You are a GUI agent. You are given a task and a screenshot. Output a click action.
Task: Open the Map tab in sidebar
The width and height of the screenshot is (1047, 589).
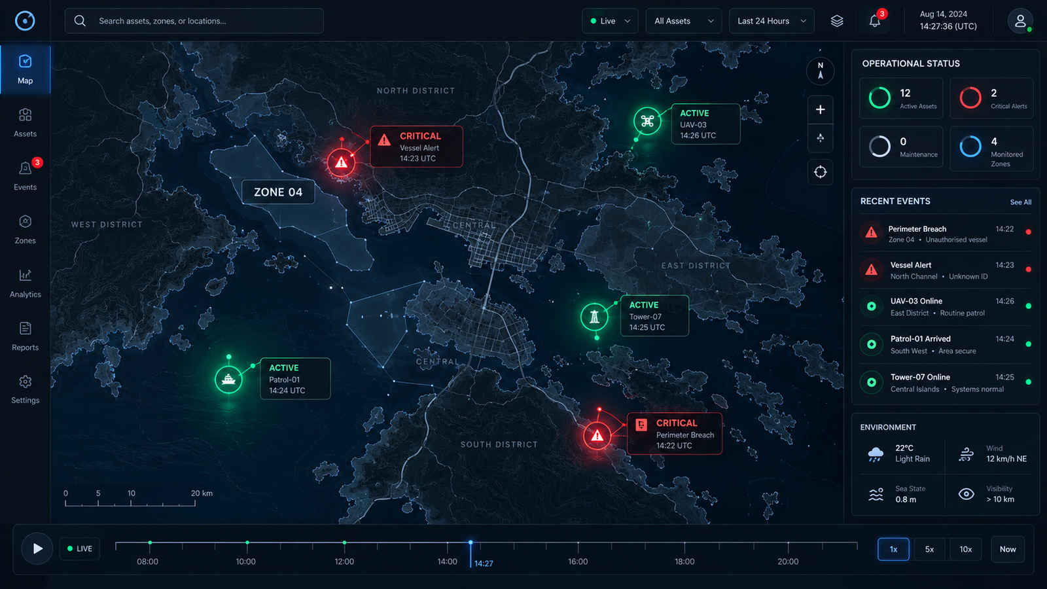pyautogui.click(x=25, y=69)
